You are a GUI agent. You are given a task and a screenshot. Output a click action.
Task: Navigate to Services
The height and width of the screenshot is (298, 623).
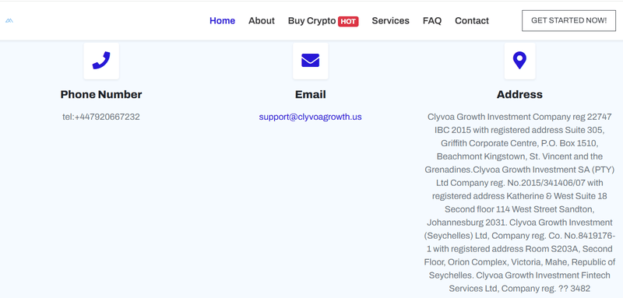click(391, 21)
